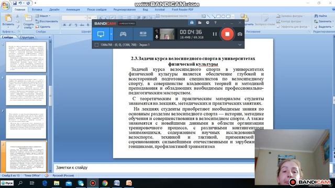Viewport: 335px width, 188px height.
Task: Open the Выделить dropdown
Action: pos(323,27)
